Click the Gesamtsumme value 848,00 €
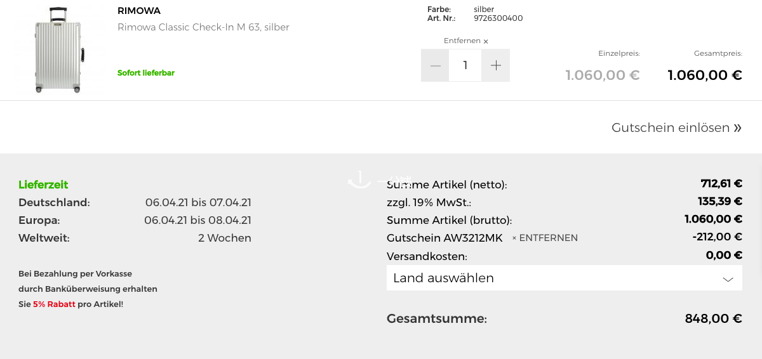The height and width of the screenshot is (359, 762). [714, 318]
